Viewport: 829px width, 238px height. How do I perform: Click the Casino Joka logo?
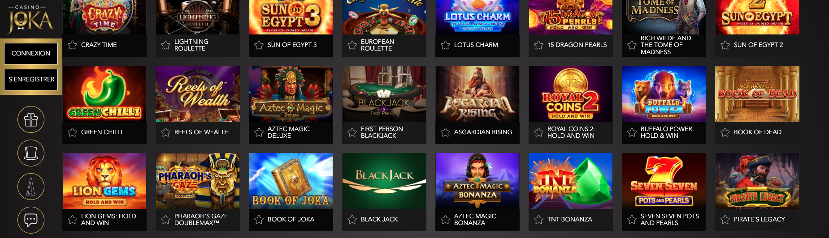[x=30, y=19]
